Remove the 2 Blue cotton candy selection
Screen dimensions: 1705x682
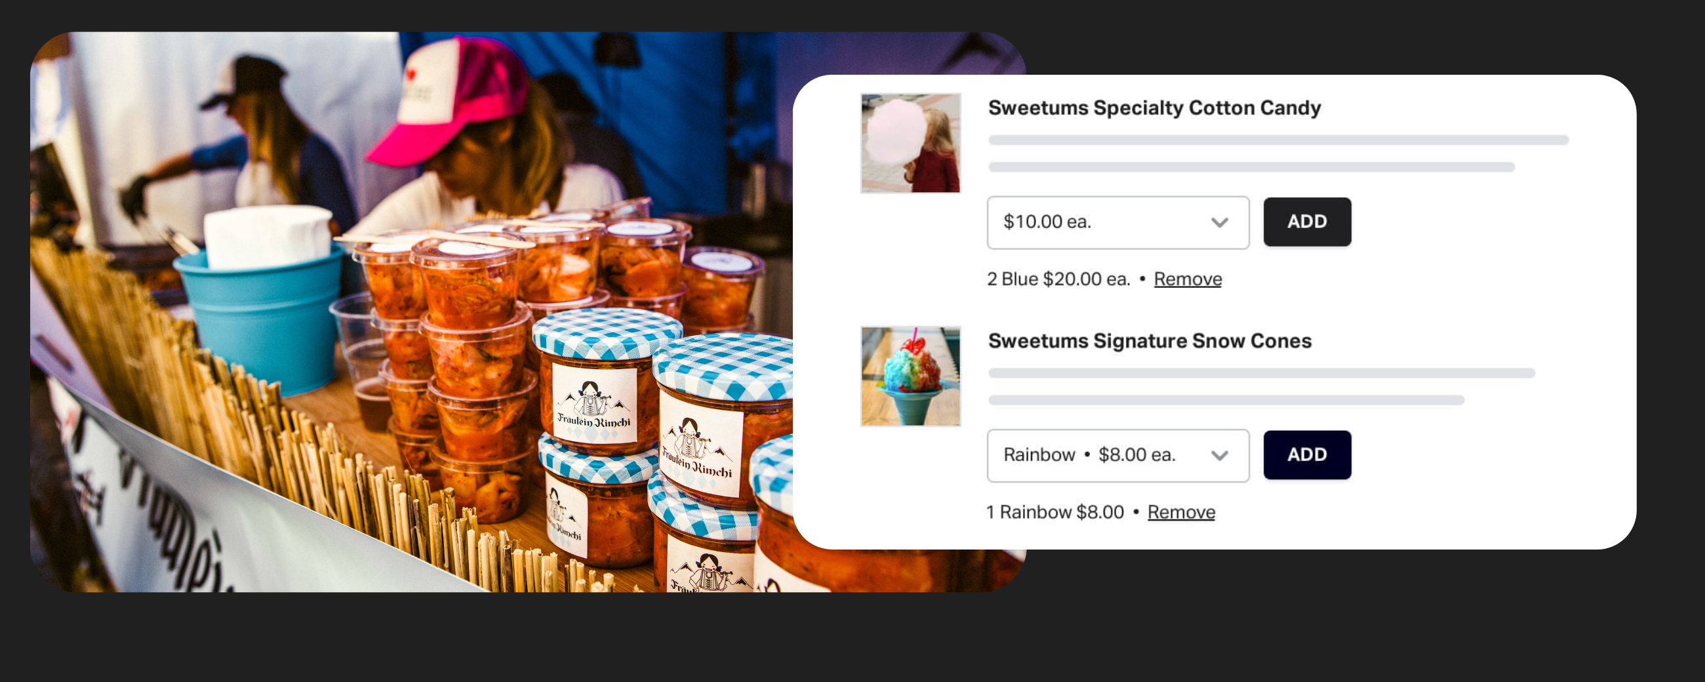(1188, 279)
